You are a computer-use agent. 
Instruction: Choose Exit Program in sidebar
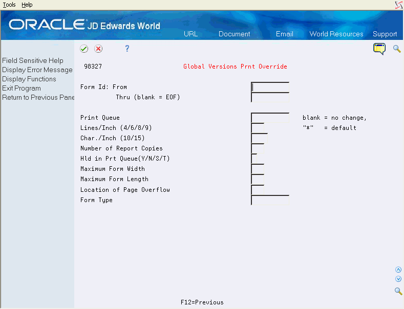click(22, 89)
